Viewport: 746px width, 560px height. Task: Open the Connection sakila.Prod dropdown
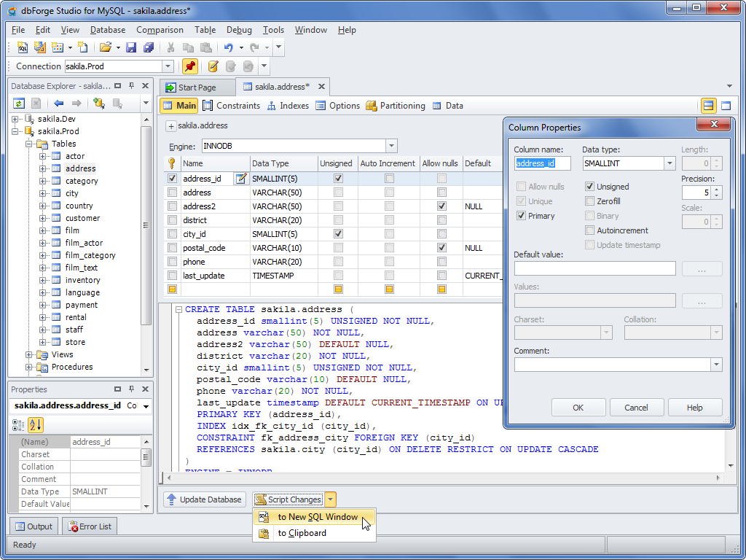point(168,66)
